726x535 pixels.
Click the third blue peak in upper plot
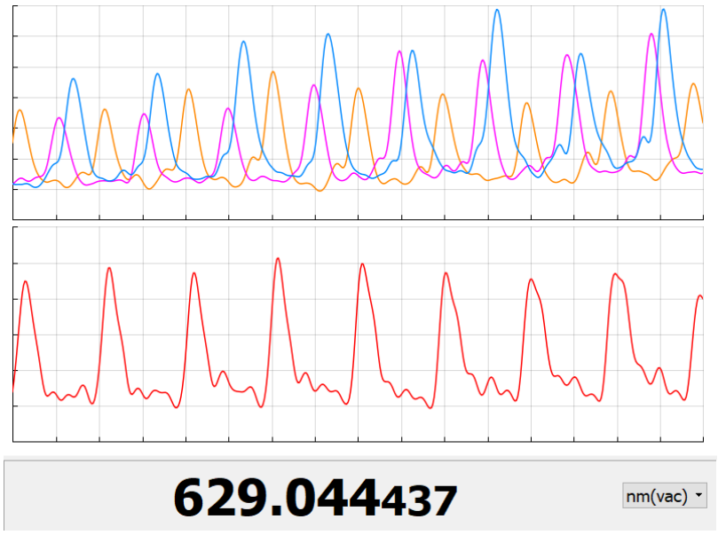click(243, 43)
